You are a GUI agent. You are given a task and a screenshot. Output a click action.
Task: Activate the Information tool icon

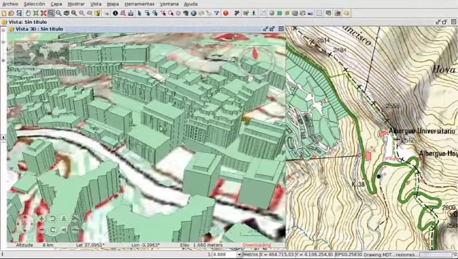[x=115, y=13]
